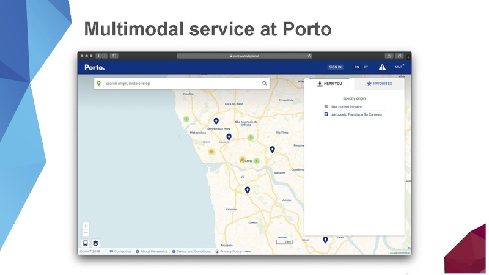
Task: Open the MMT external link
Action: coord(400,67)
